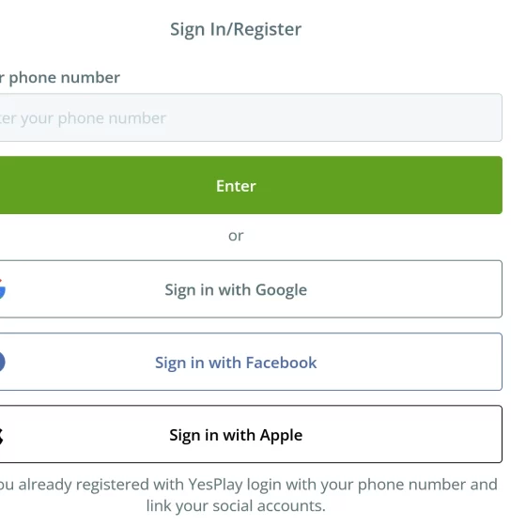526x526 pixels.
Task: Click the 'Apple' word in black-bordered button
Action: pyautogui.click(x=281, y=436)
